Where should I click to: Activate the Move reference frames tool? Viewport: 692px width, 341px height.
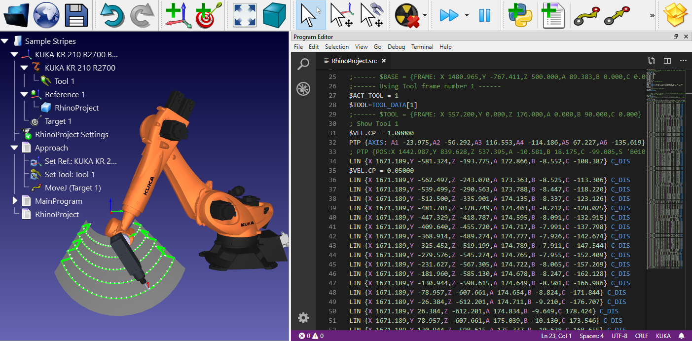[341, 15]
